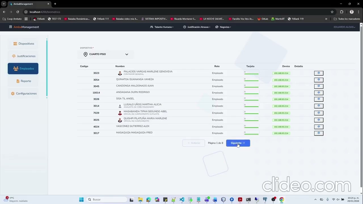Click 'Página 1 de 8' page indicator
The width and height of the screenshot is (363, 204).
pos(216,143)
